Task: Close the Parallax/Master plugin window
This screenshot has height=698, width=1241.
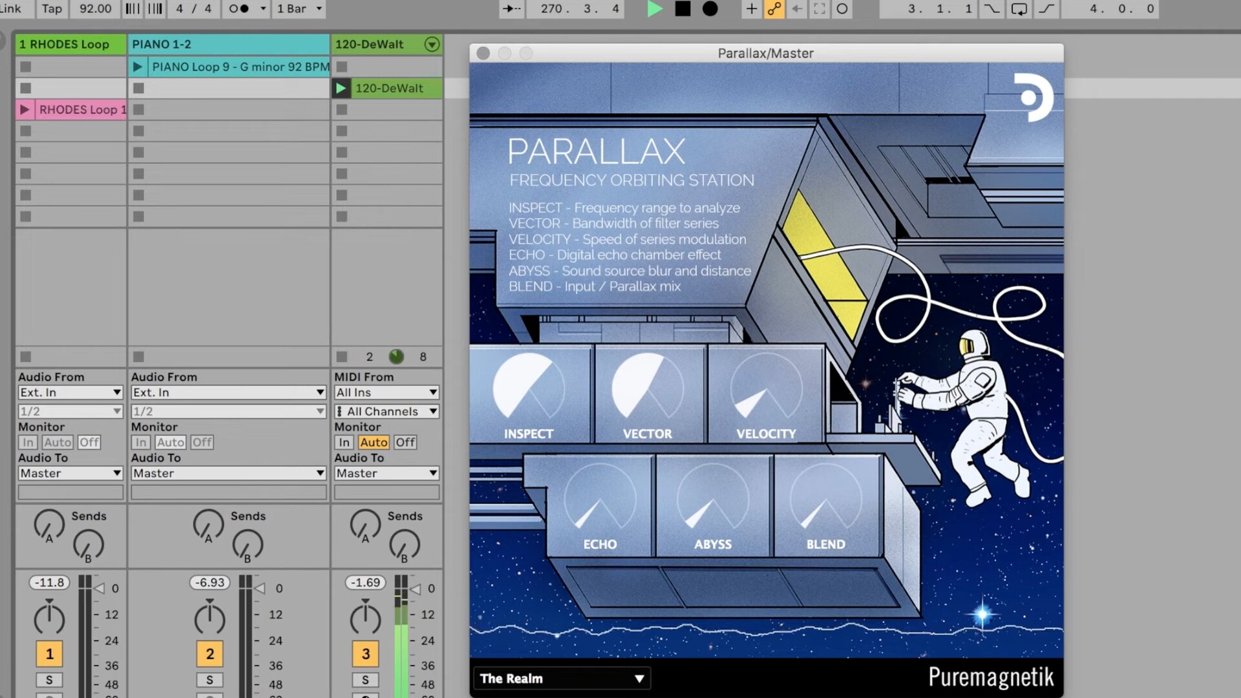Action: click(x=483, y=53)
